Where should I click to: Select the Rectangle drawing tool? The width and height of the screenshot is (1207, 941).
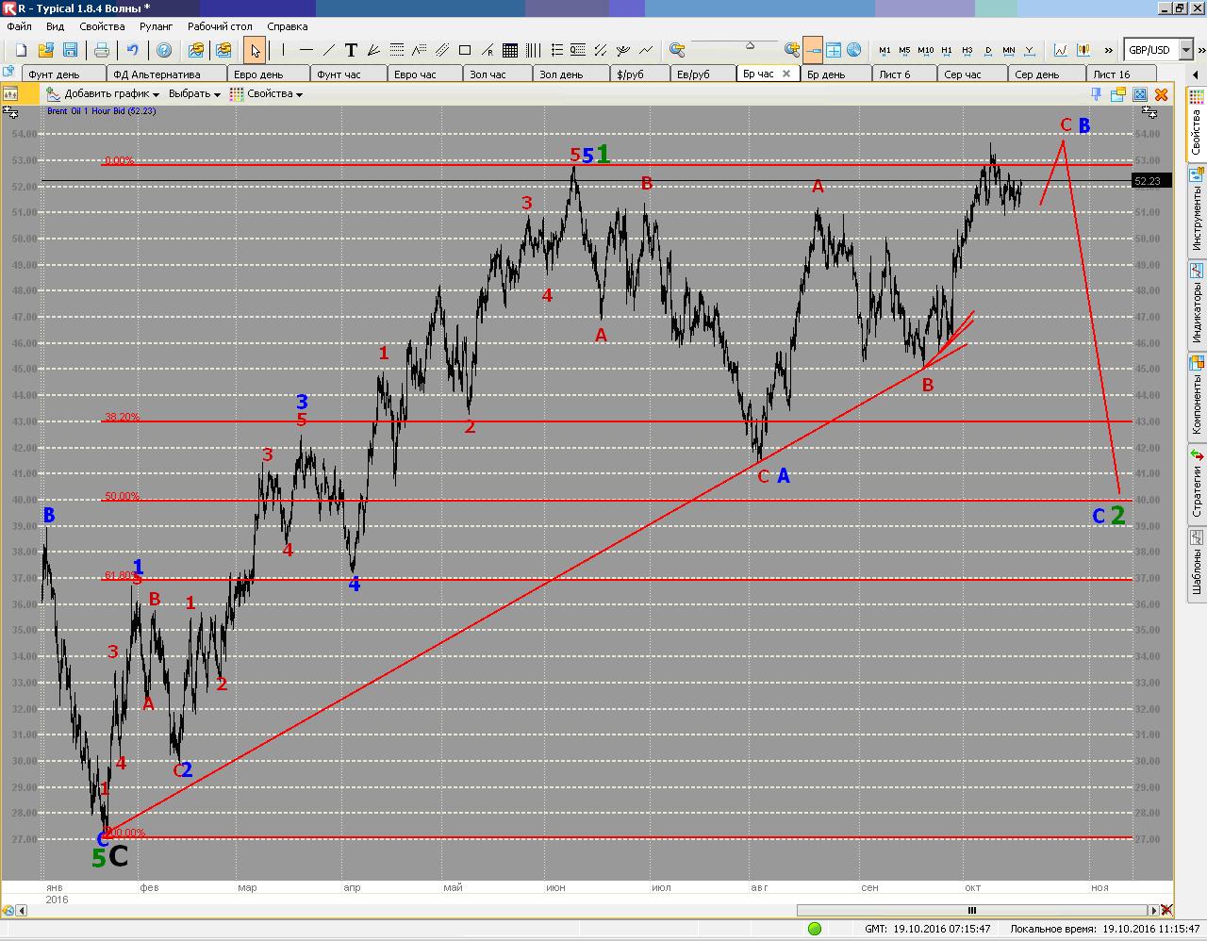pos(465,50)
